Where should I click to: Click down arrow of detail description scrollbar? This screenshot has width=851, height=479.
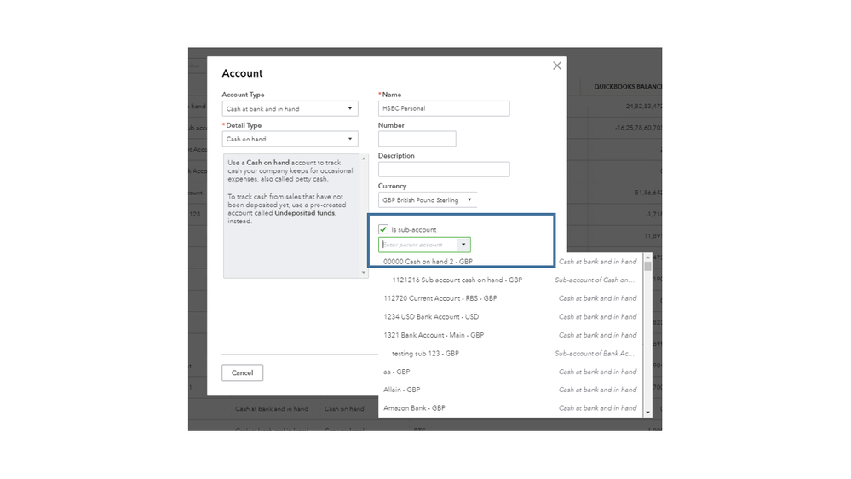coord(364,273)
